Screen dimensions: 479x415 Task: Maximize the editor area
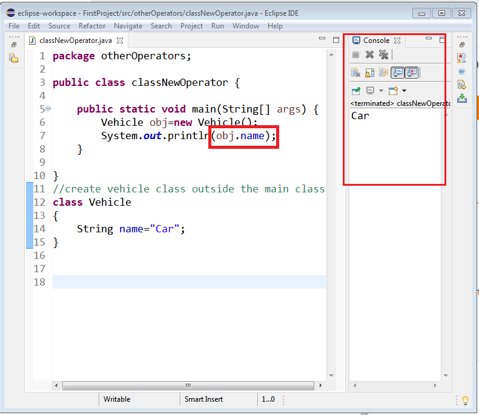pyautogui.click(x=336, y=40)
